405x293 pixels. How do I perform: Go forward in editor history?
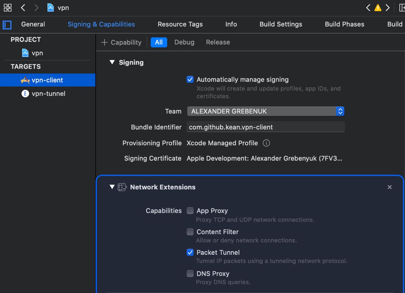click(x=36, y=8)
